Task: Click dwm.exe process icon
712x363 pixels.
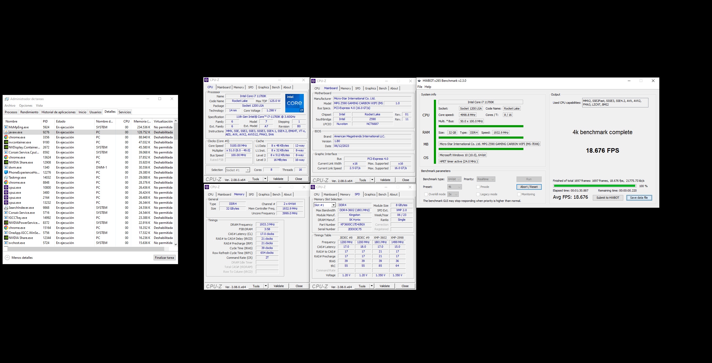Action: [6, 167]
